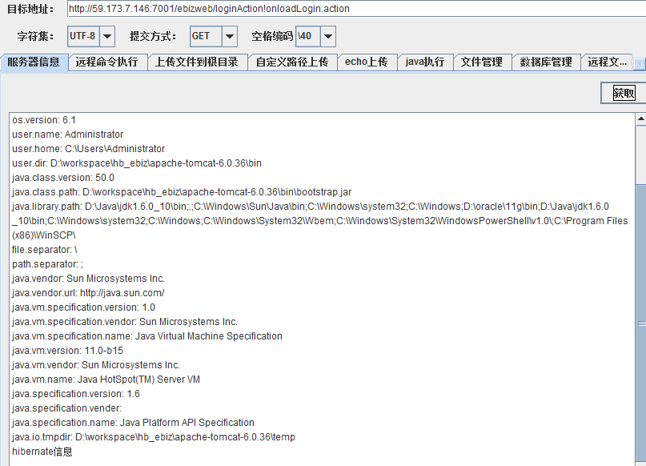
Task: Click the 'path.separator: ;' line
Action: tap(47, 264)
